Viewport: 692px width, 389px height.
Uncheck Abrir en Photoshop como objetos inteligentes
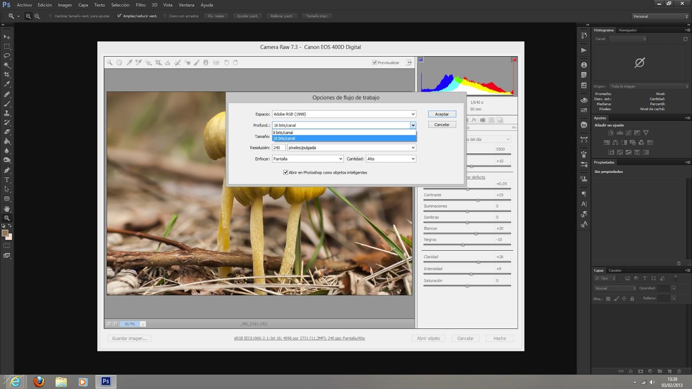coord(285,172)
